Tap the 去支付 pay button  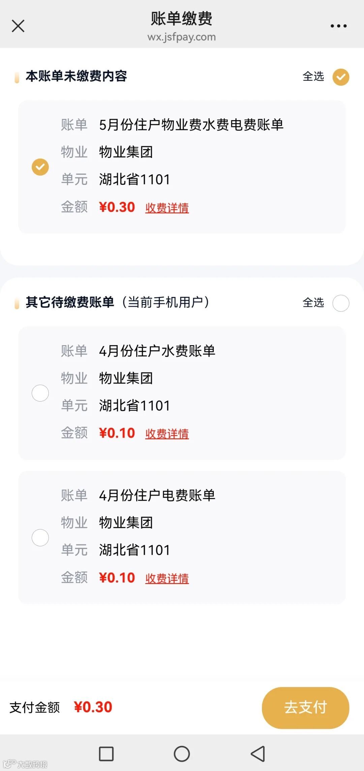tap(305, 708)
